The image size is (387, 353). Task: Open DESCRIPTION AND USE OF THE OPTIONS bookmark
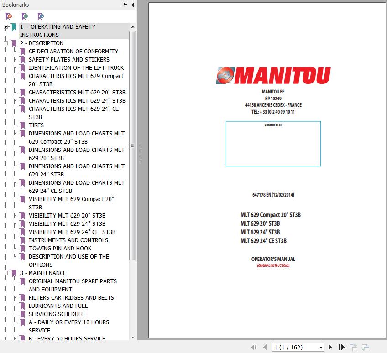coord(69,260)
